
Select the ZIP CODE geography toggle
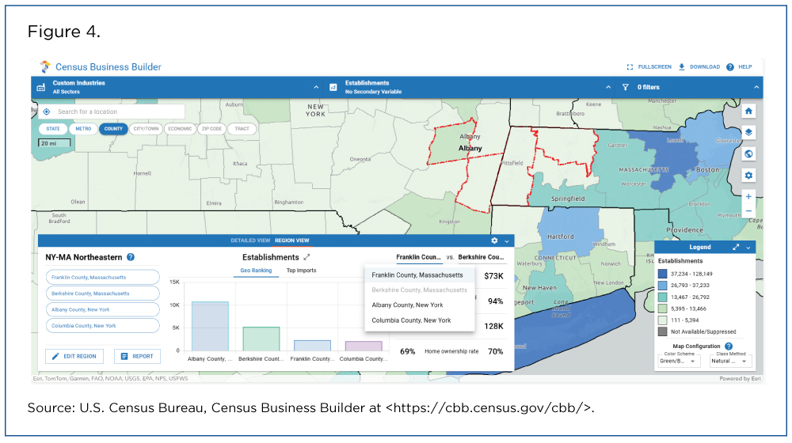coord(212,128)
